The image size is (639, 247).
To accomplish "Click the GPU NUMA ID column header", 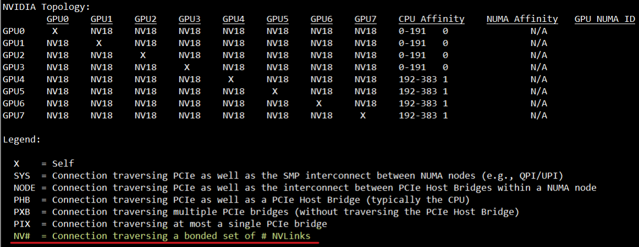I will tap(604, 19).
